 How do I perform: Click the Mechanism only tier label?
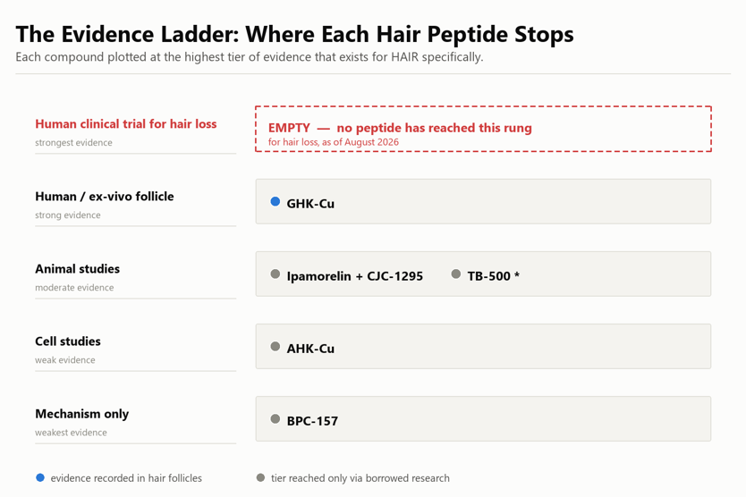click(81, 414)
